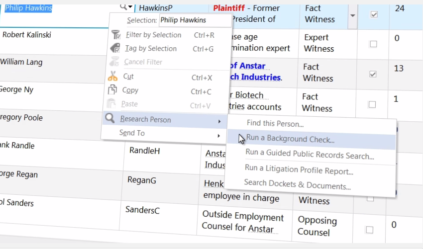Image resolution: width=423 pixels, height=249 pixels.
Task: Click the magnifier icon beside Philip Hawkins
Action: [x=123, y=7]
